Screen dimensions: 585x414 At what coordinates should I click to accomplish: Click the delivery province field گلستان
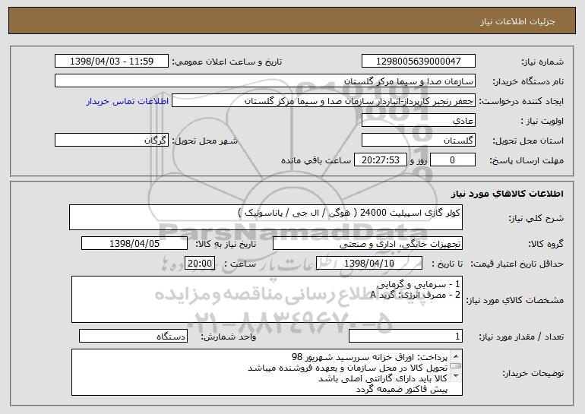click(418, 141)
